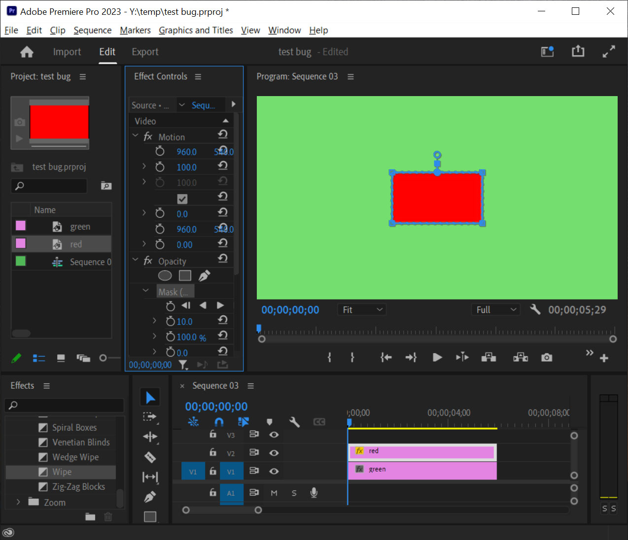This screenshot has width=628, height=540.
Task: Open the Graphics and Titles menu
Action: click(196, 30)
